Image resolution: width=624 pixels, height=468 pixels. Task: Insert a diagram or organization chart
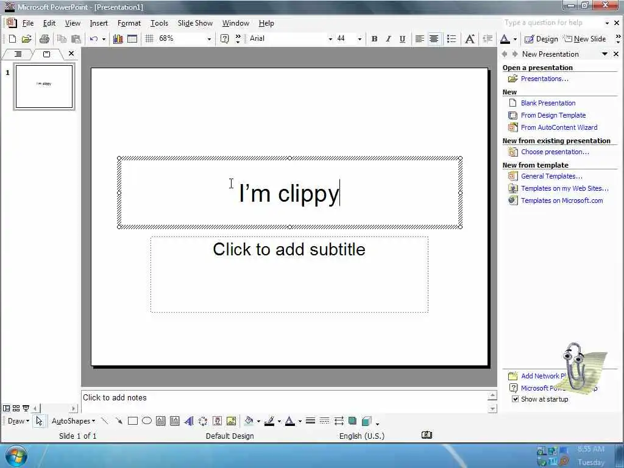pos(203,421)
